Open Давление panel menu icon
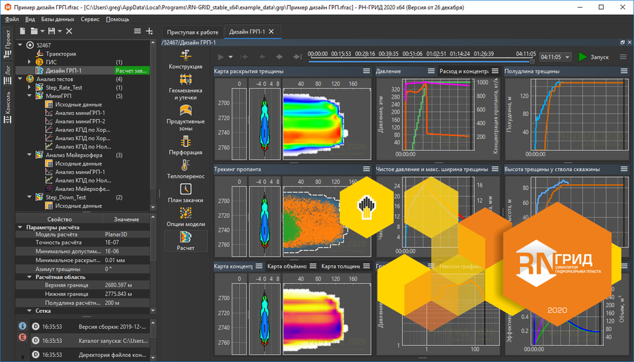Viewport: 634px width, 362px height. click(431, 71)
